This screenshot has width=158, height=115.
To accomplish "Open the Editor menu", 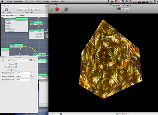I will click(x=38, y=1).
